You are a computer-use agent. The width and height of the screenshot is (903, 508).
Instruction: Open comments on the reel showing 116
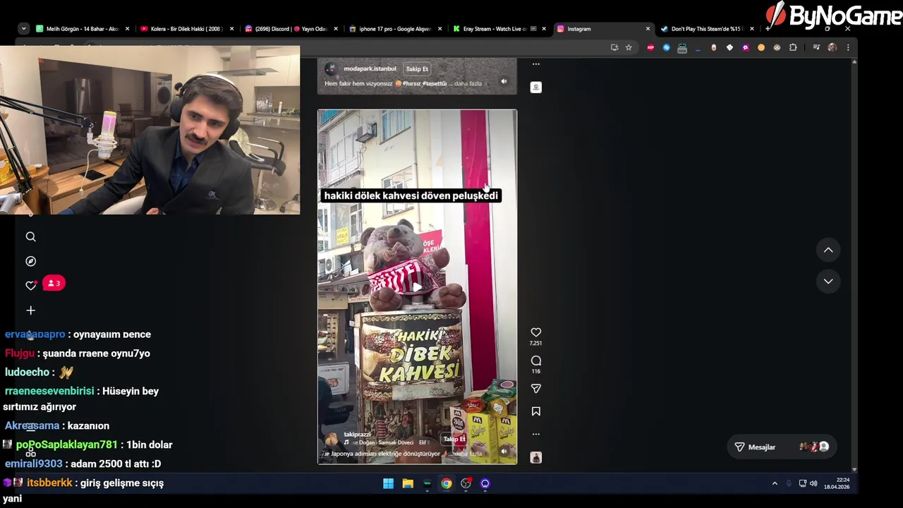[535, 361]
